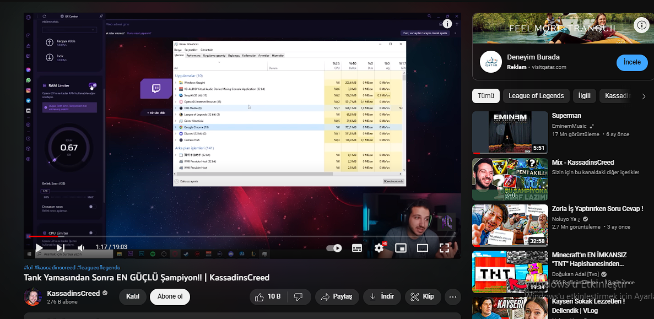Click the İncele ad button
This screenshot has height=319, width=654.
632,62
